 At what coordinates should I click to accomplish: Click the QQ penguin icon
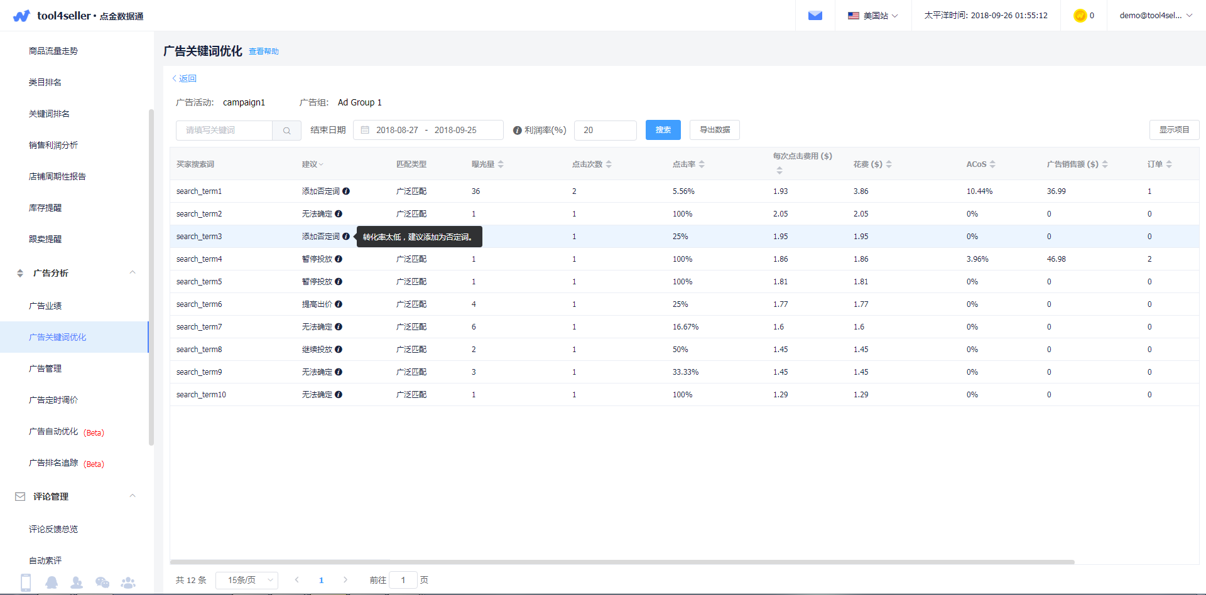(x=52, y=582)
